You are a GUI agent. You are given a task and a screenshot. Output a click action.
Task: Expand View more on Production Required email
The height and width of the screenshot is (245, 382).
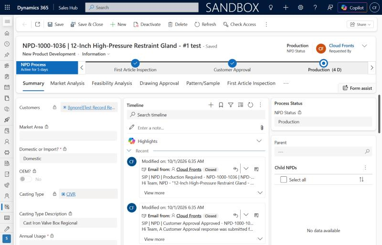tap(154, 192)
